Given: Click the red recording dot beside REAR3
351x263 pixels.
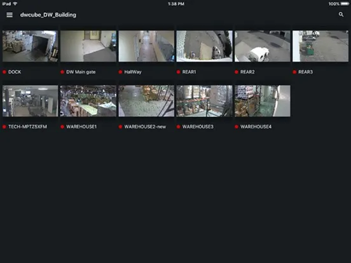Looking at the screenshot, I should 294,72.
